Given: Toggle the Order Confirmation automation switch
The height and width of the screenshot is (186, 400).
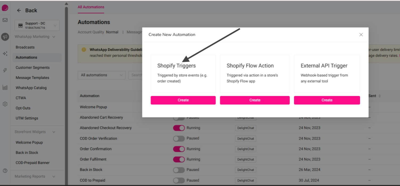Looking at the screenshot, I should click(x=179, y=149).
